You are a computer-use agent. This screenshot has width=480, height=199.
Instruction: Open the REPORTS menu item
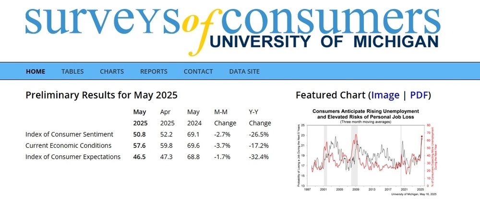tap(154, 71)
